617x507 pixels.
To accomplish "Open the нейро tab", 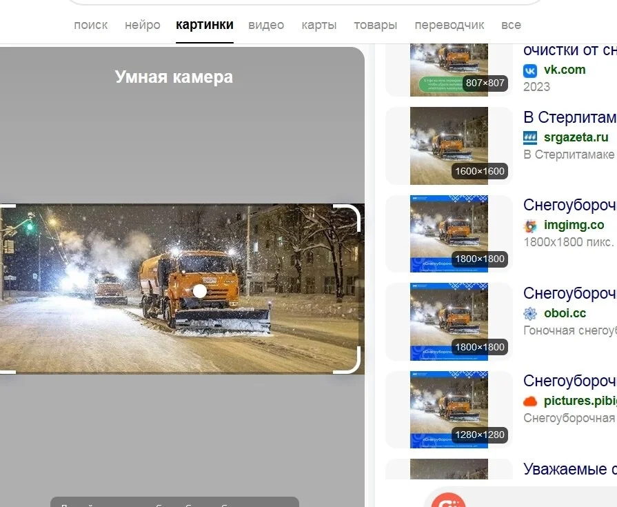I will tap(143, 25).
